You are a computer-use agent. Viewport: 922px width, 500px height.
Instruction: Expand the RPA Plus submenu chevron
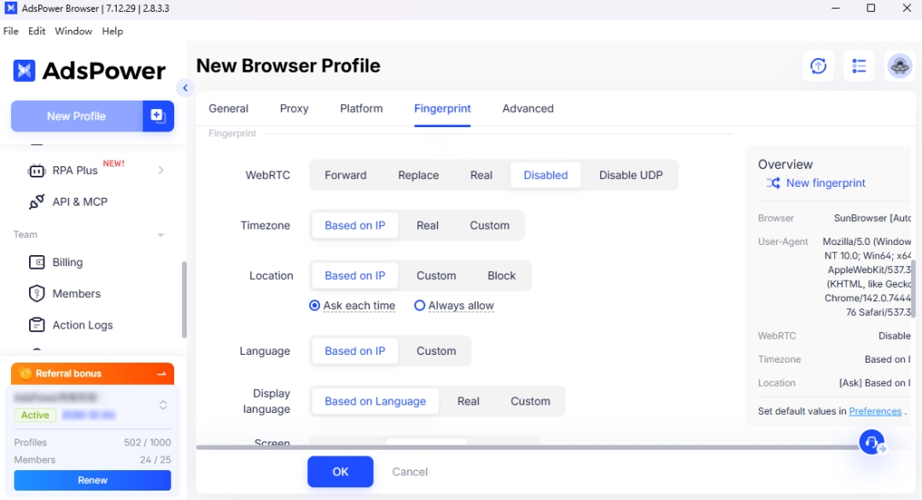160,171
